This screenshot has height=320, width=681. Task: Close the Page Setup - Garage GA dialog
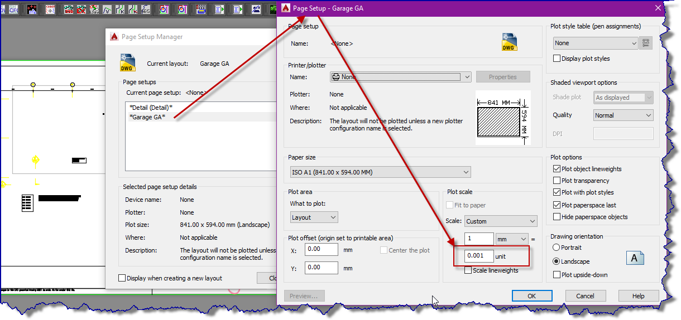tap(658, 8)
